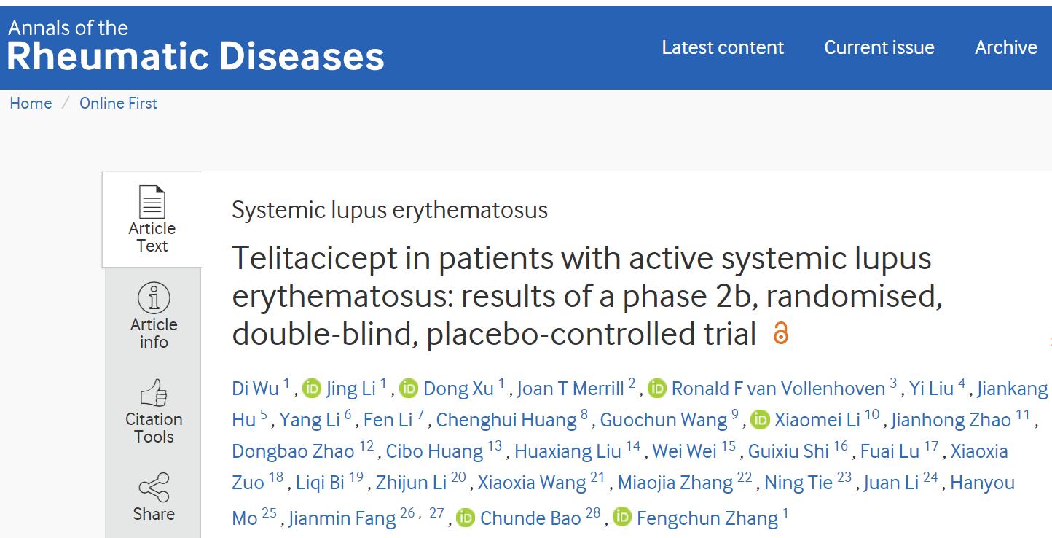
Task: Click the Annals of the Rheumatic Diseases logo
Action: pyautogui.click(x=196, y=45)
